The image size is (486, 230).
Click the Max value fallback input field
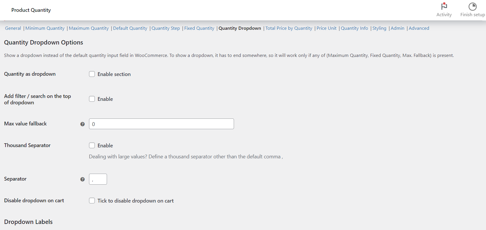click(x=161, y=124)
